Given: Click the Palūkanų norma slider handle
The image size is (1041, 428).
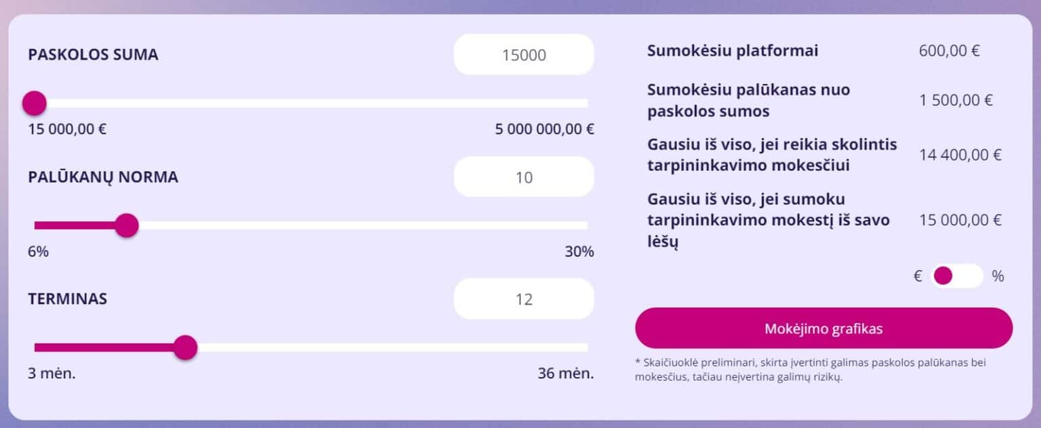Looking at the screenshot, I should tap(127, 226).
